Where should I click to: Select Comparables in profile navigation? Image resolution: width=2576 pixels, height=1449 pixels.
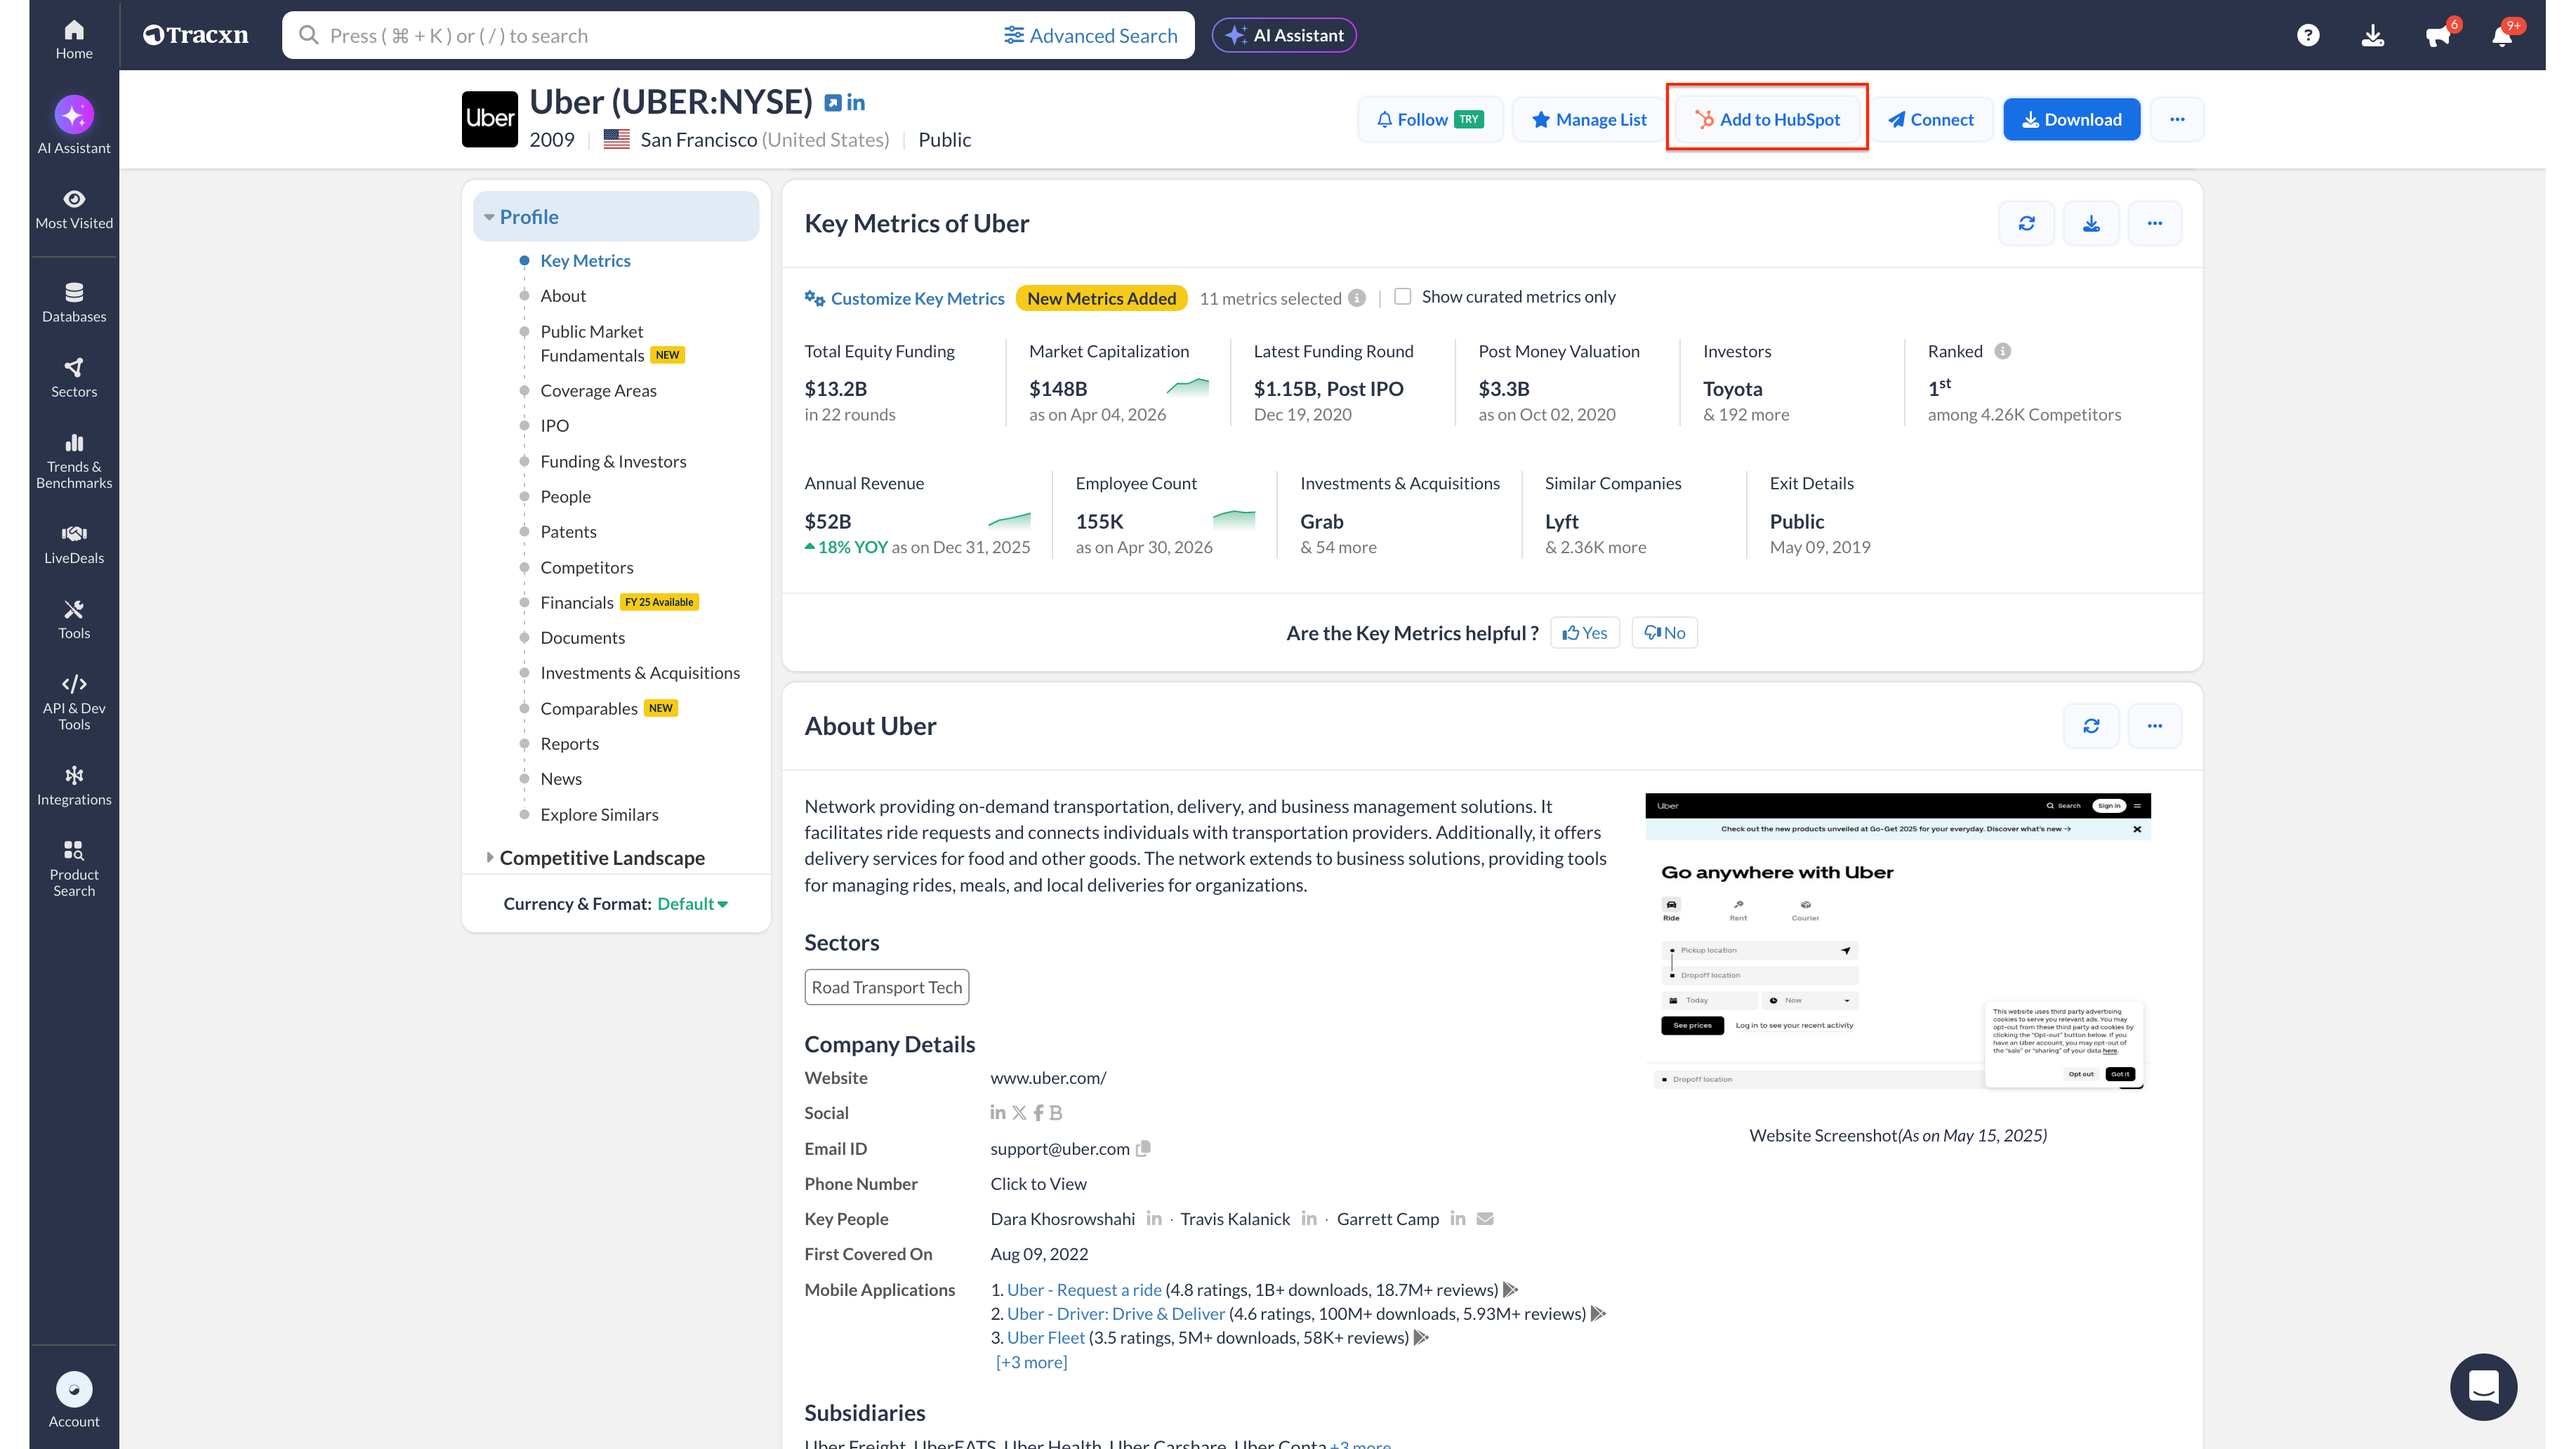589,708
